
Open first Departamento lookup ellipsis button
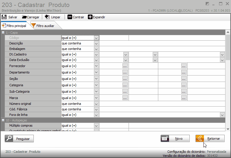click(x=125, y=72)
